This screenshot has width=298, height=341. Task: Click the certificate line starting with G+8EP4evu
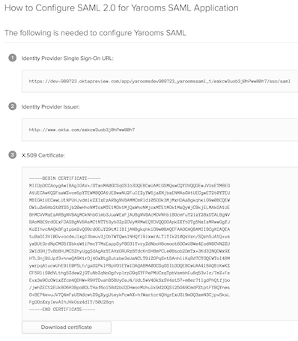click(130, 295)
